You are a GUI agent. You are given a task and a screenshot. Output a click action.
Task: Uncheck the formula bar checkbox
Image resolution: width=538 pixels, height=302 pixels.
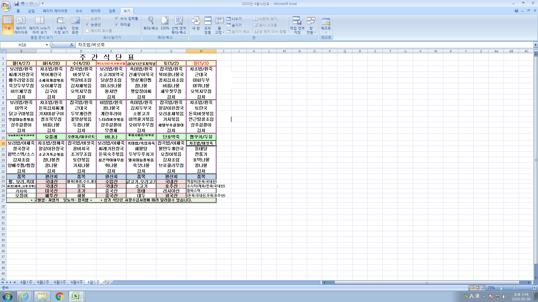[x=117, y=18]
